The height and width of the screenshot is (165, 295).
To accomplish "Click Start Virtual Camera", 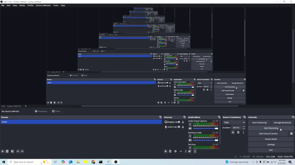I will 268,134.
